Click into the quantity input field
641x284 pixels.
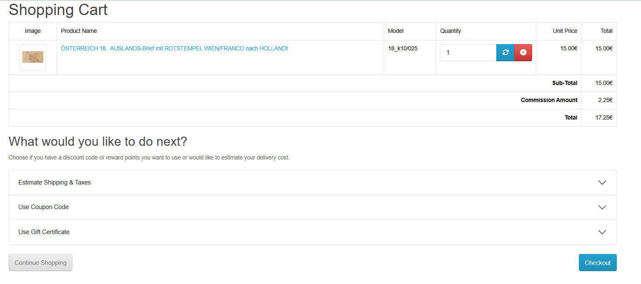pyautogui.click(x=468, y=52)
